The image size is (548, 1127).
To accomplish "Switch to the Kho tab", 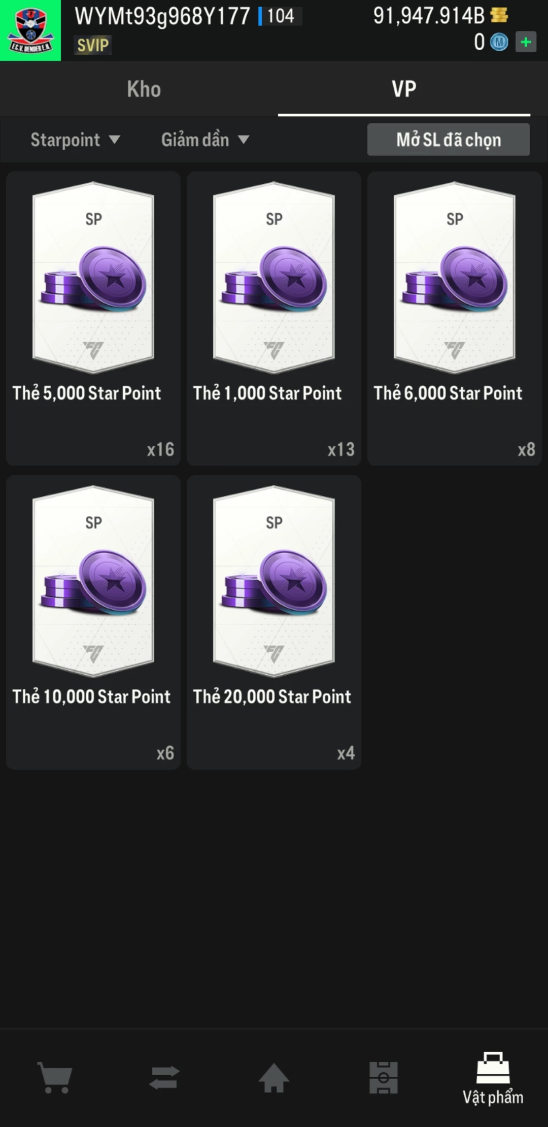I will (x=144, y=89).
